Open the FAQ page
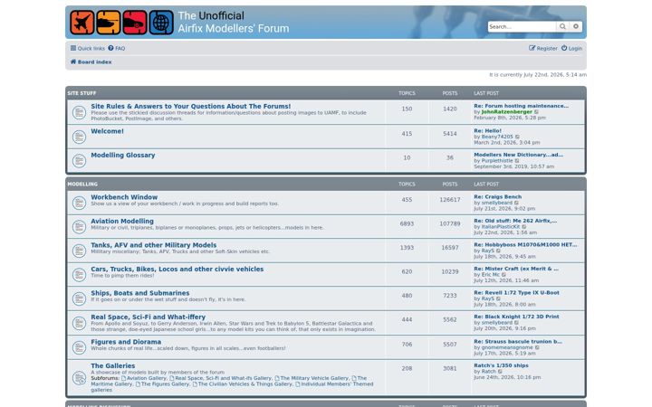 tap(117, 48)
